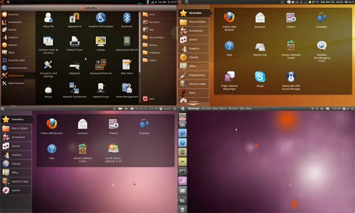
Task: Open the Terminal submenu in menu bar
Action: coord(233,108)
